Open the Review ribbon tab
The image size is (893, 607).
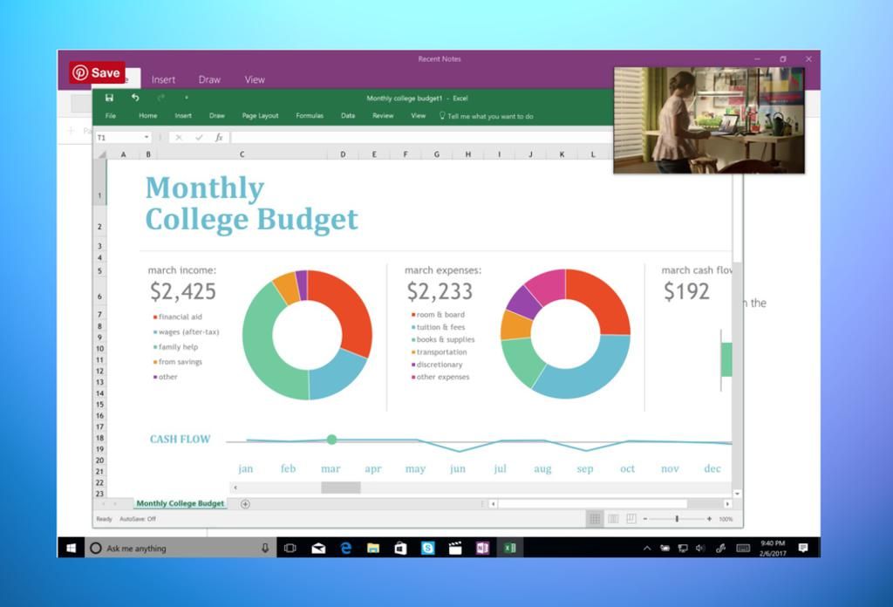pyautogui.click(x=384, y=115)
